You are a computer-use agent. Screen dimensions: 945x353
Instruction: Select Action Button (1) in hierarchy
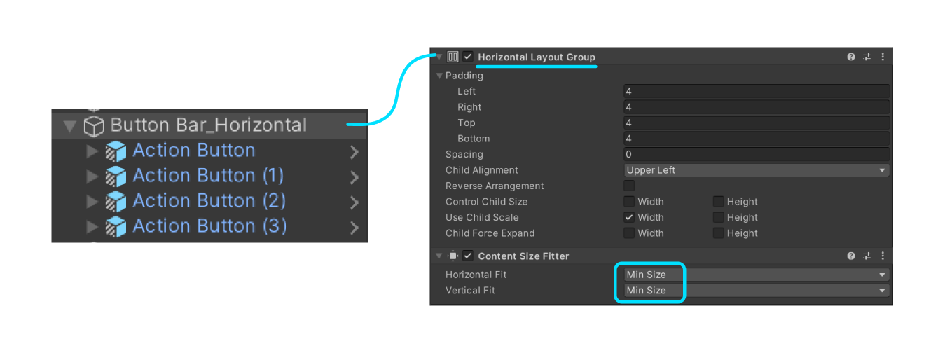[x=209, y=176]
